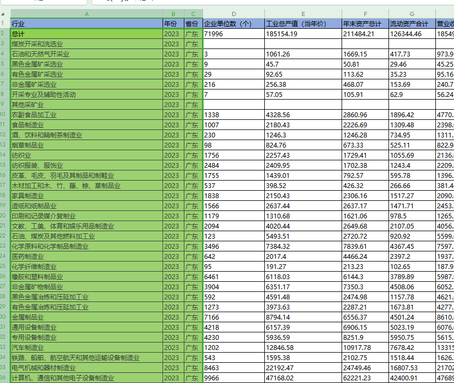The height and width of the screenshot is (383, 454).
Task: Click the 71996 enterprise count cell
Action: 233,34
